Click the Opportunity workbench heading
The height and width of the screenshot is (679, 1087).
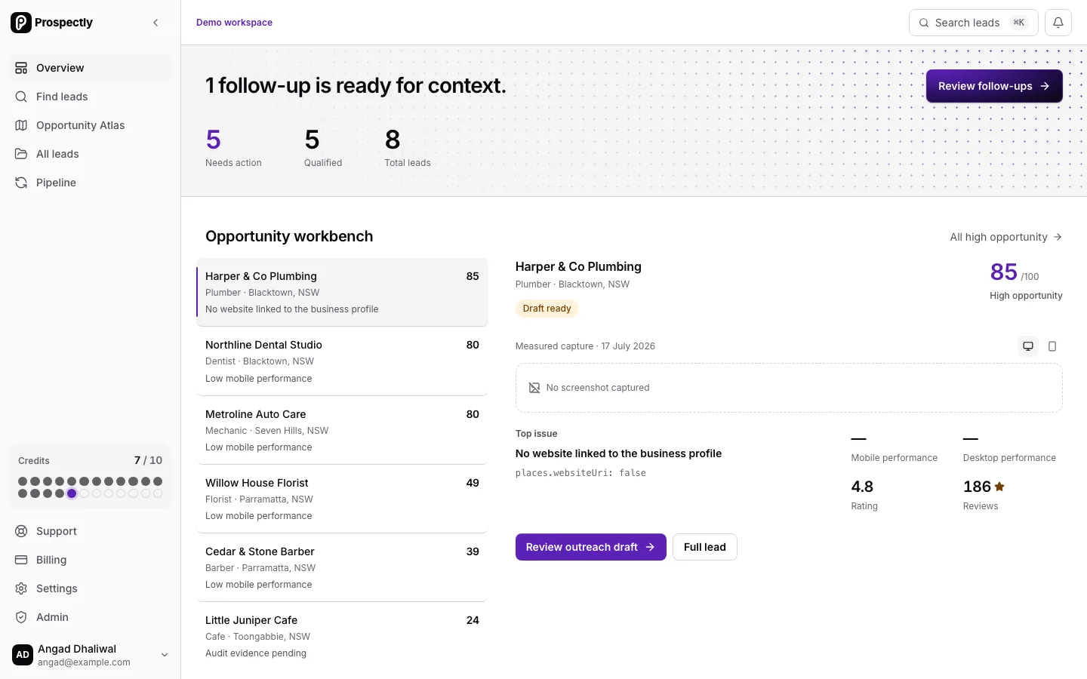[289, 236]
